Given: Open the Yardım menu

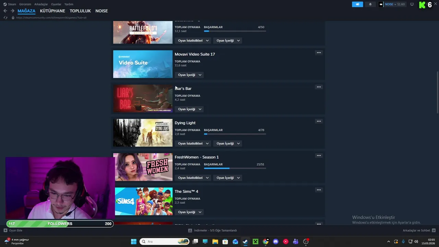Looking at the screenshot, I should (x=69, y=4).
